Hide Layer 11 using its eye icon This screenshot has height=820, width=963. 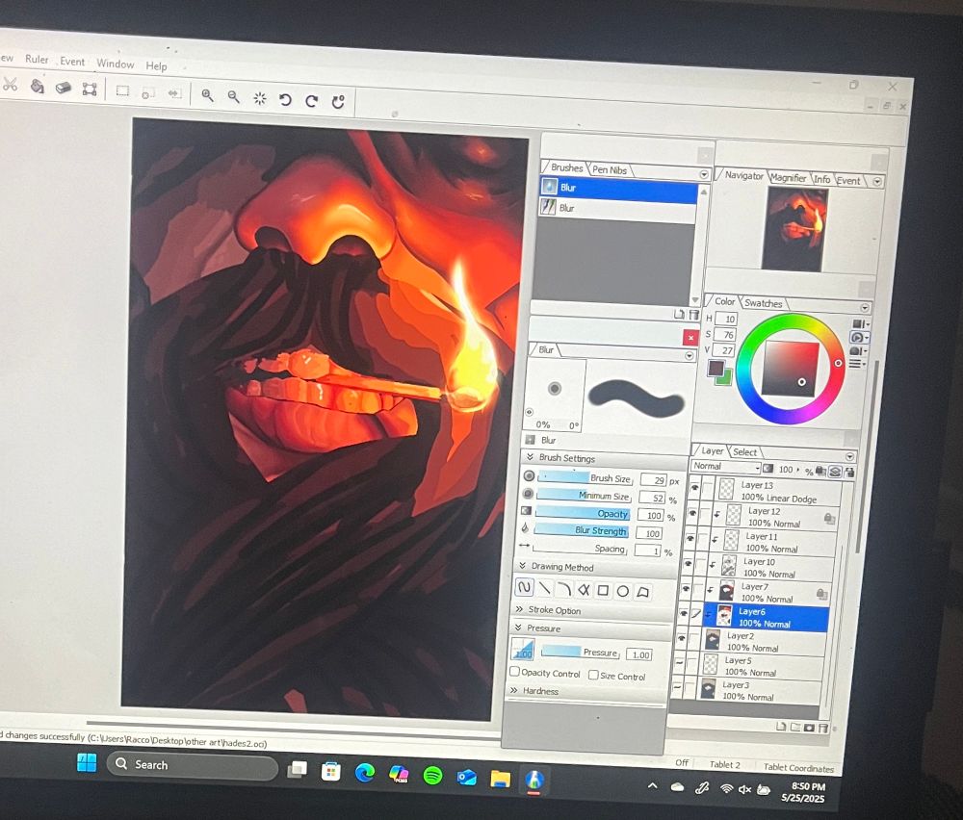pyautogui.click(x=690, y=538)
